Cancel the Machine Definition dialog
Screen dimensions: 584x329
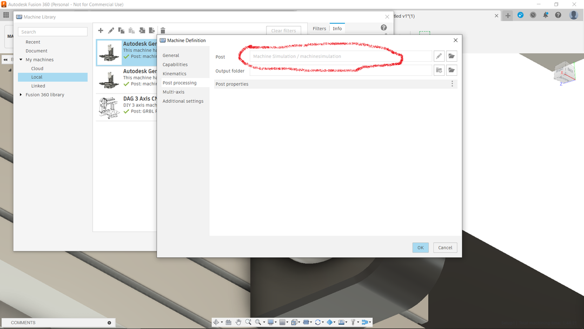click(444, 247)
